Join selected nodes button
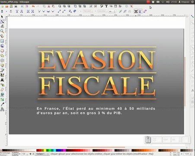This screenshot has height=156, width=195. [17, 11]
